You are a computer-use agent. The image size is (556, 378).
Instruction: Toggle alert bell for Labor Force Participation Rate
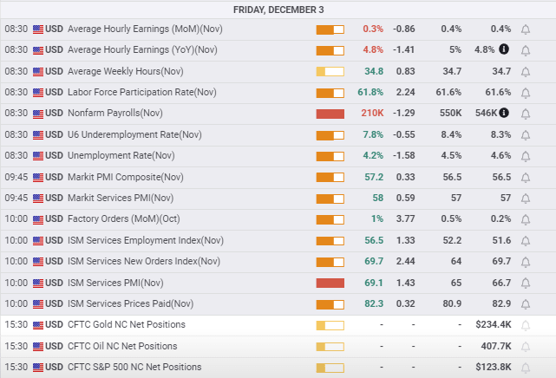[x=525, y=93]
